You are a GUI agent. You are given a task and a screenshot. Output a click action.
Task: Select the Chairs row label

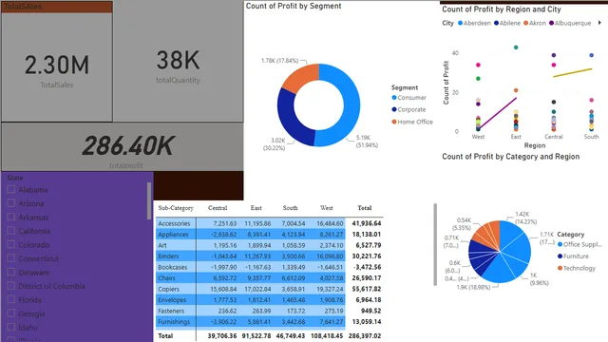pos(167,278)
